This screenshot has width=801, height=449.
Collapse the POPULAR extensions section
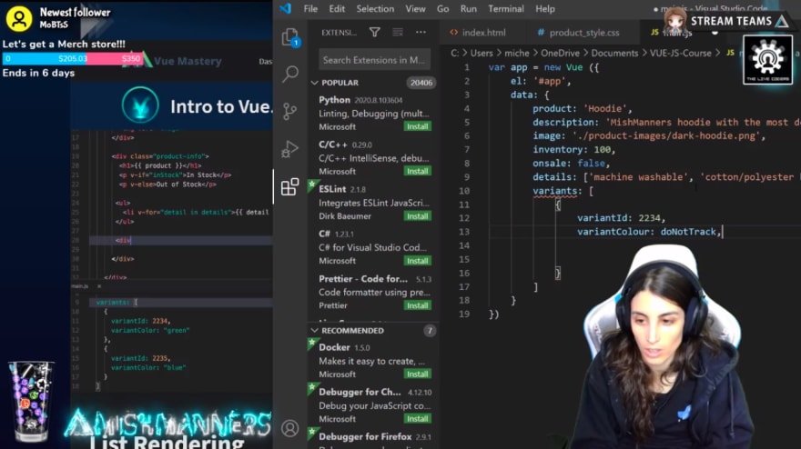tap(315, 83)
